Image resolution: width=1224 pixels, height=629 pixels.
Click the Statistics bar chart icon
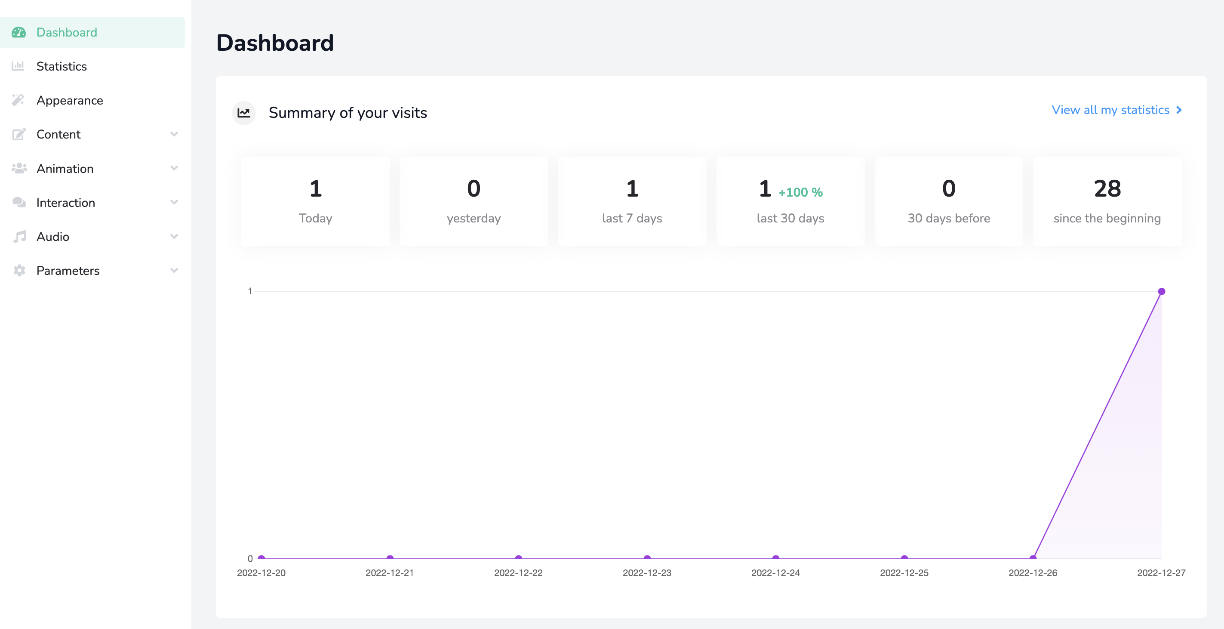[x=18, y=66]
